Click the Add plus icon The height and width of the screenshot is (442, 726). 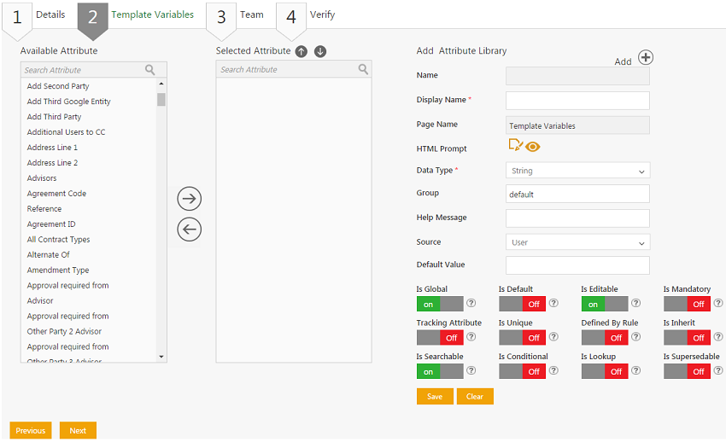[646, 58]
